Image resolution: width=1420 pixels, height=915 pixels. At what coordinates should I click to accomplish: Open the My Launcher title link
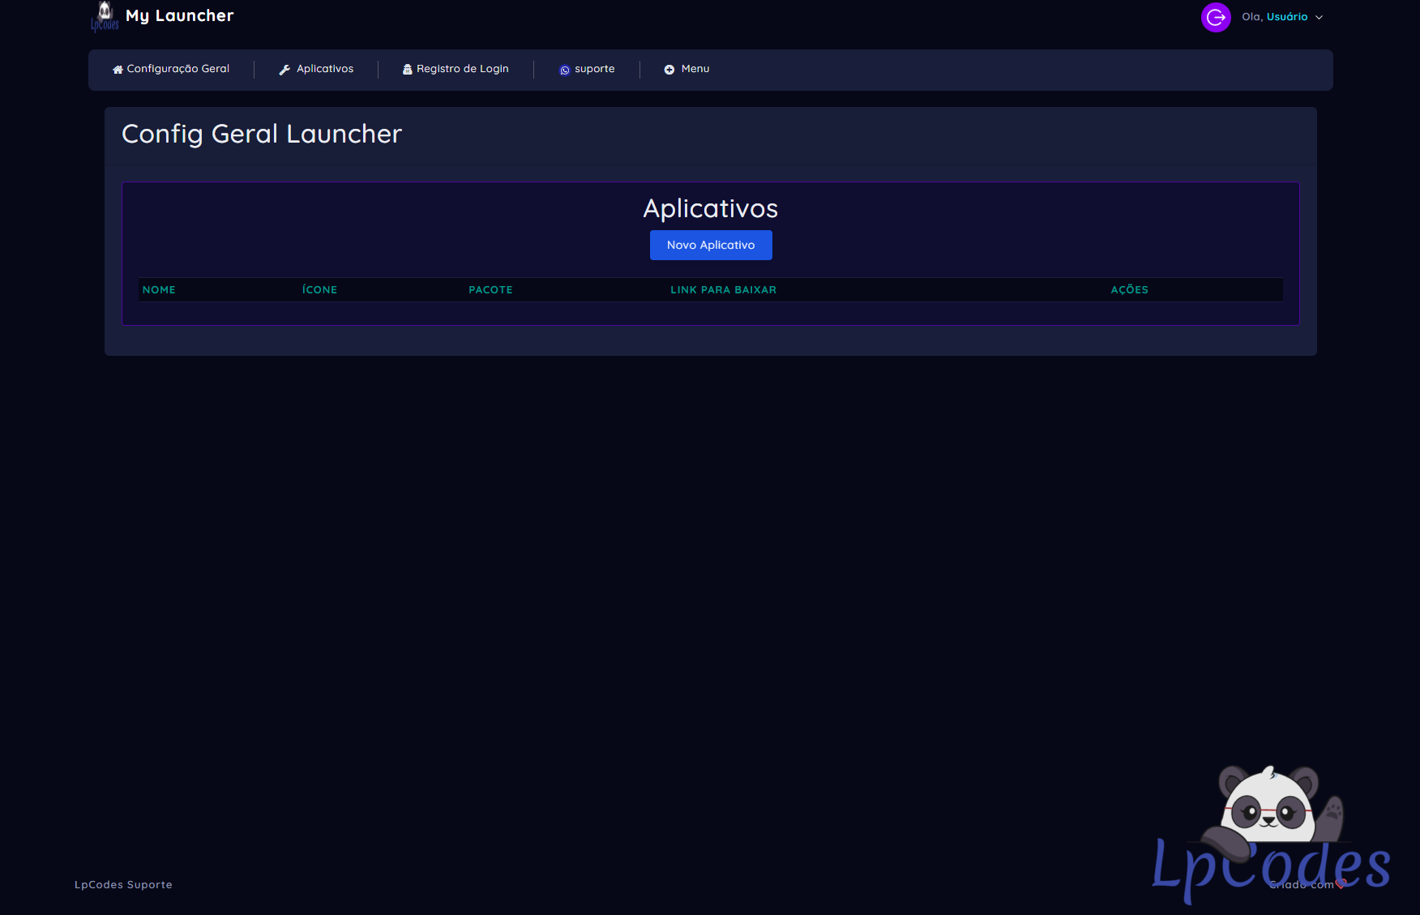tap(180, 16)
